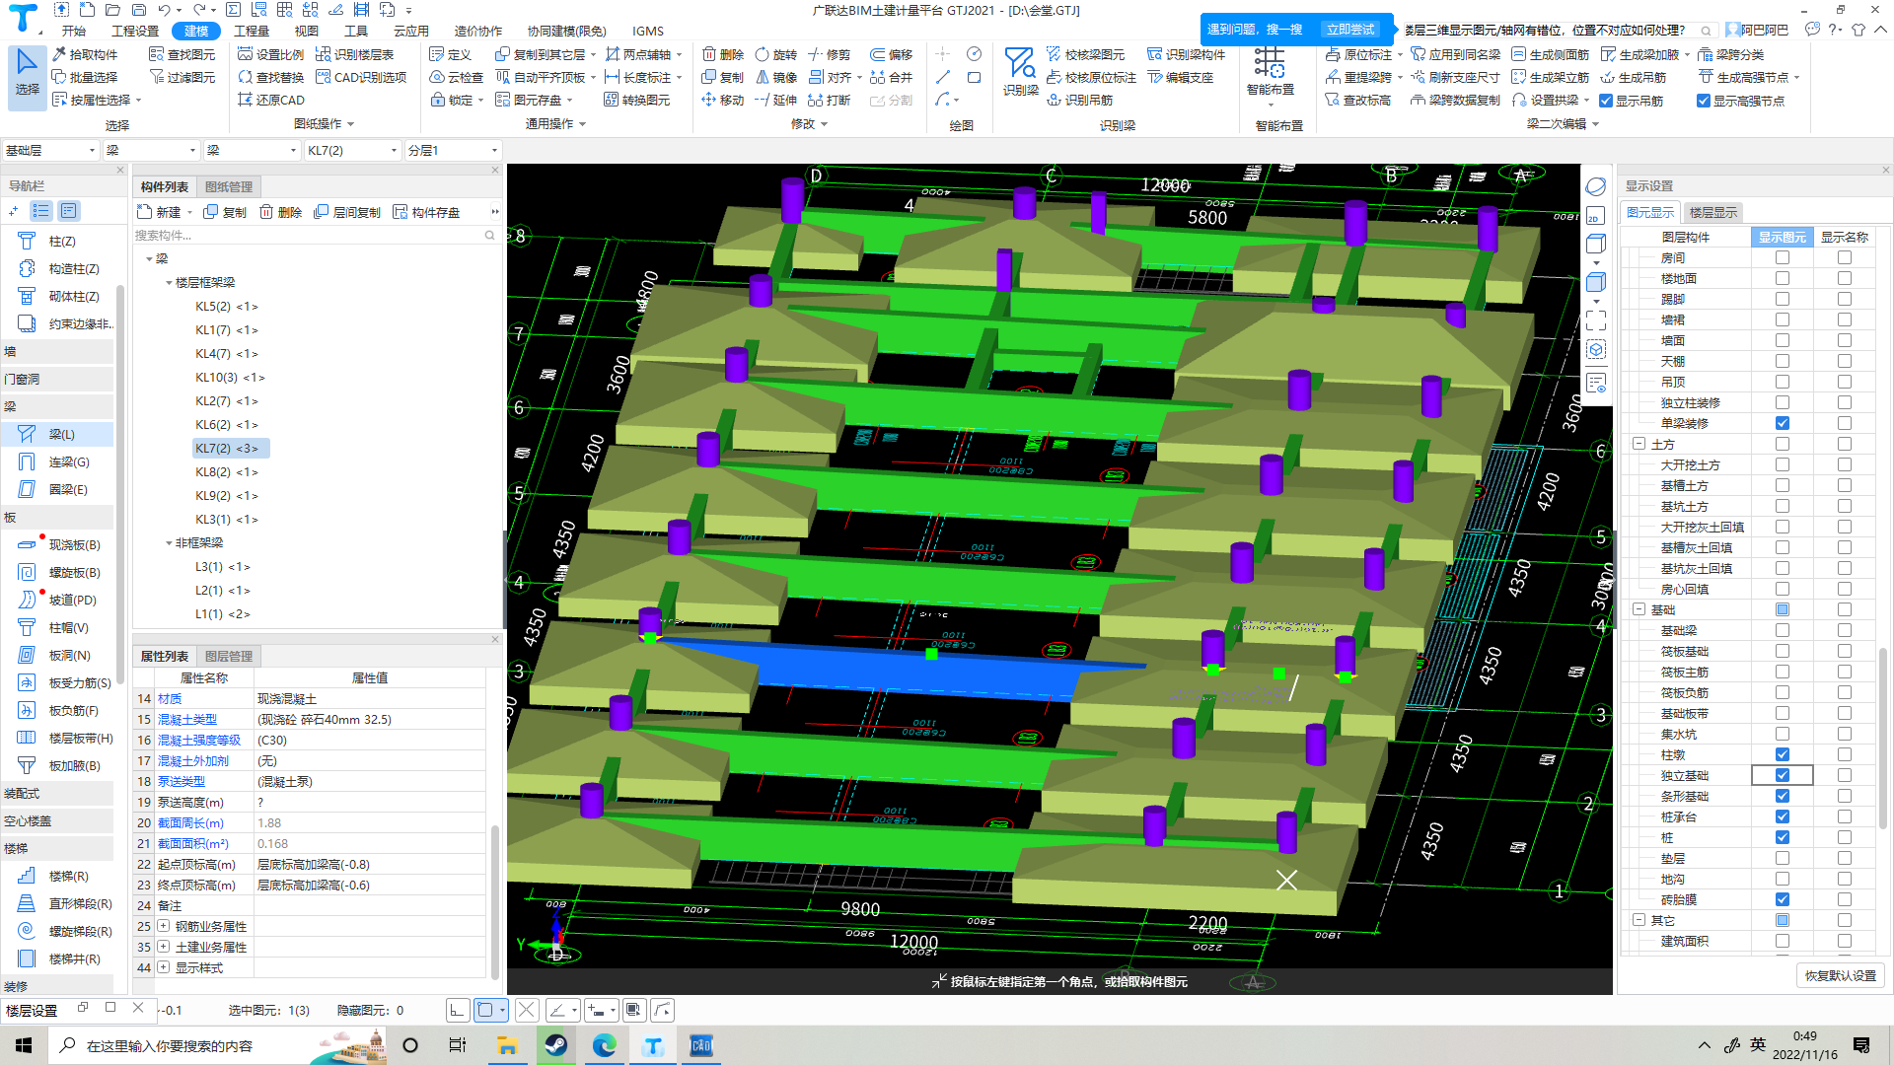Screen dimensions: 1894x1065
Task: Switch to the 图纸管理 tab
Action: 229,186
